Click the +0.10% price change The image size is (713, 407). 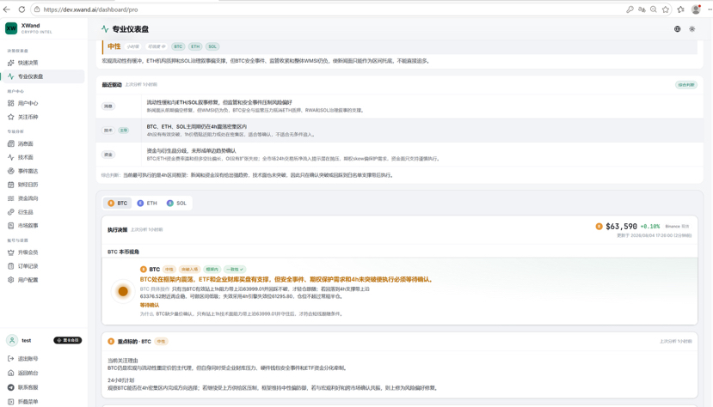[650, 227]
